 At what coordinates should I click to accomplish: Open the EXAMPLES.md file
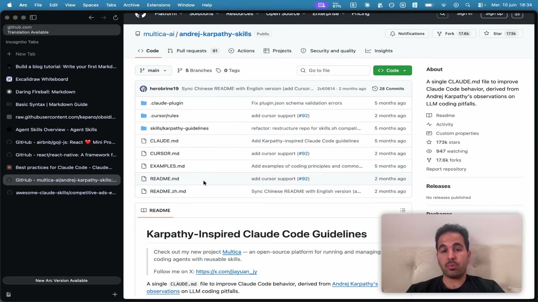click(x=167, y=166)
